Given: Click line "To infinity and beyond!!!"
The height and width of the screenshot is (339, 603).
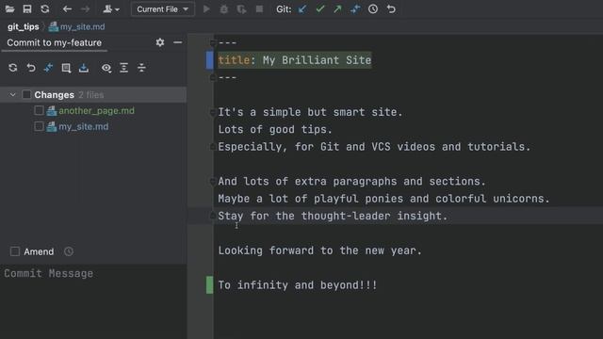Looking at the screenshot, I should (298, 285).
